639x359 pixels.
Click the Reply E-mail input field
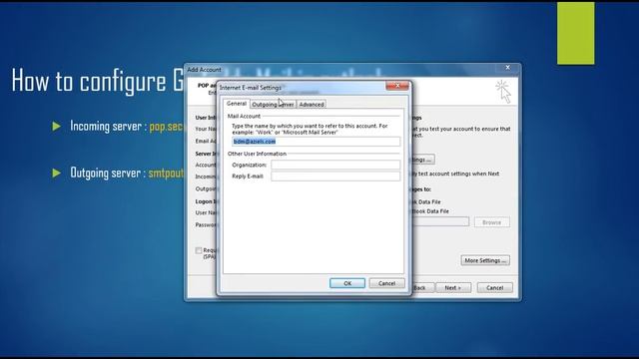pos(335,177)
